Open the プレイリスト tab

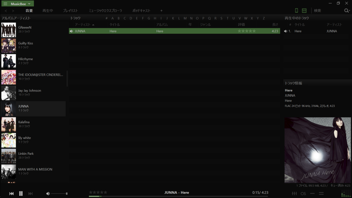(x=70, y=11)
